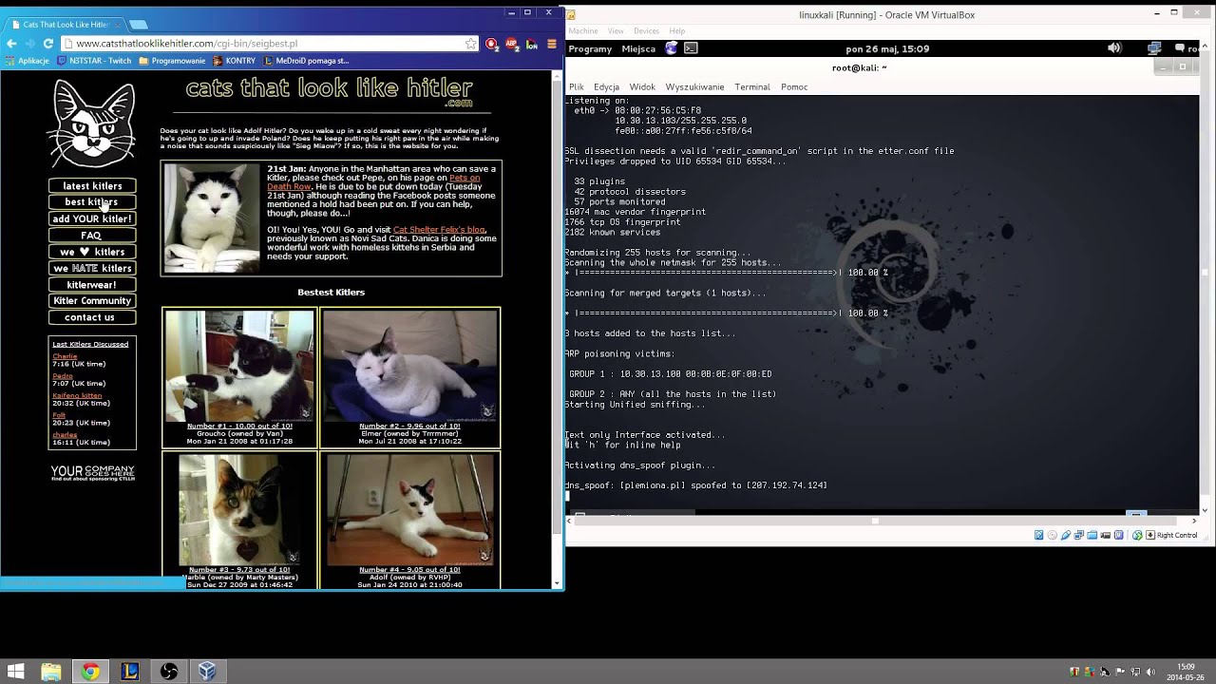Click Kali network connection icon
Image resolution: width=1216 pixels, height=684 pixels.
[1154, 48]
